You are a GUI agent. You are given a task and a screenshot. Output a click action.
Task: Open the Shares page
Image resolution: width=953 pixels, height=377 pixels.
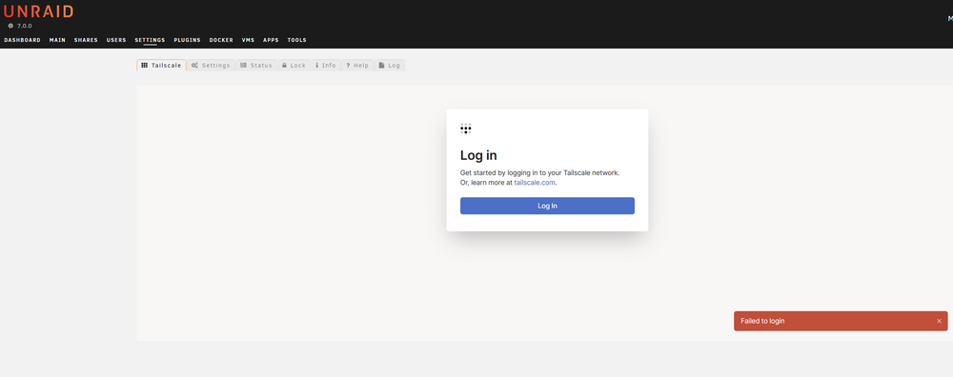tap(86, 40)
